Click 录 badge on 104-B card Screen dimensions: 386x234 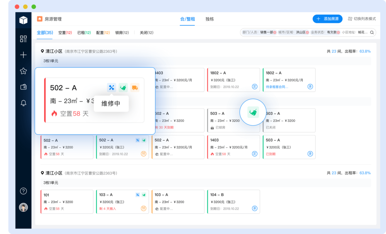pos(254,209)
